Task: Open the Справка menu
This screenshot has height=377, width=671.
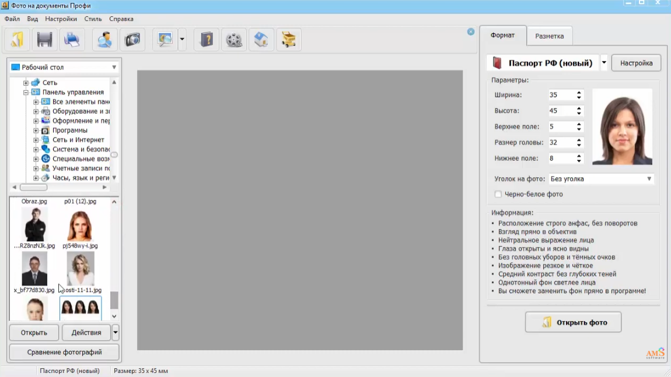Action: click(x=121, y=19)
